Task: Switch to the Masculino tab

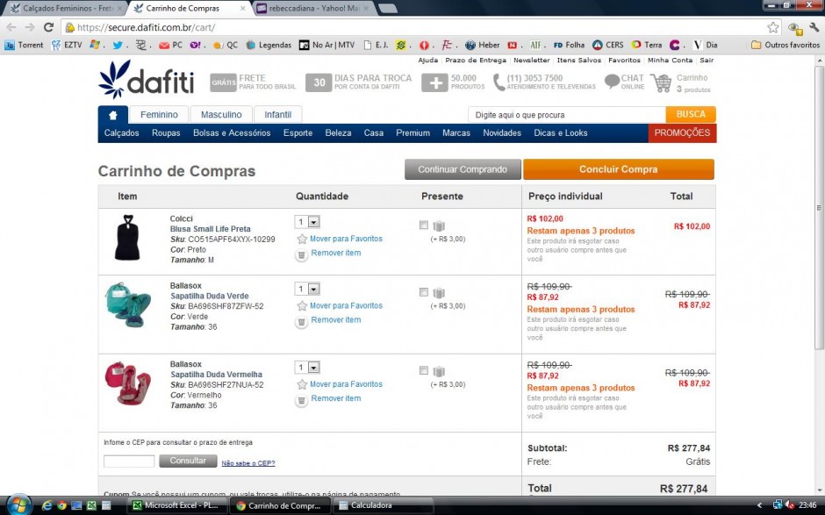Action: [221, 115]
